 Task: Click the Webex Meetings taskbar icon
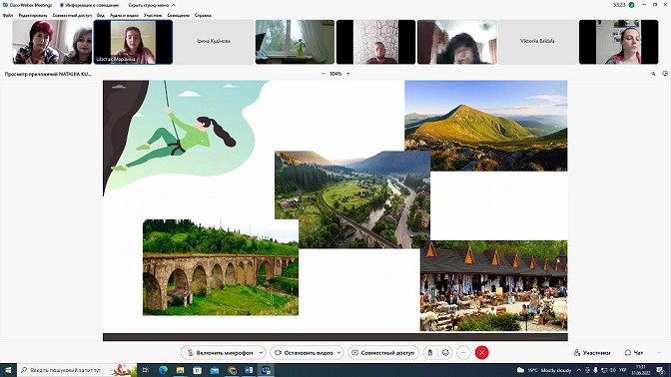tap(267, 370)
